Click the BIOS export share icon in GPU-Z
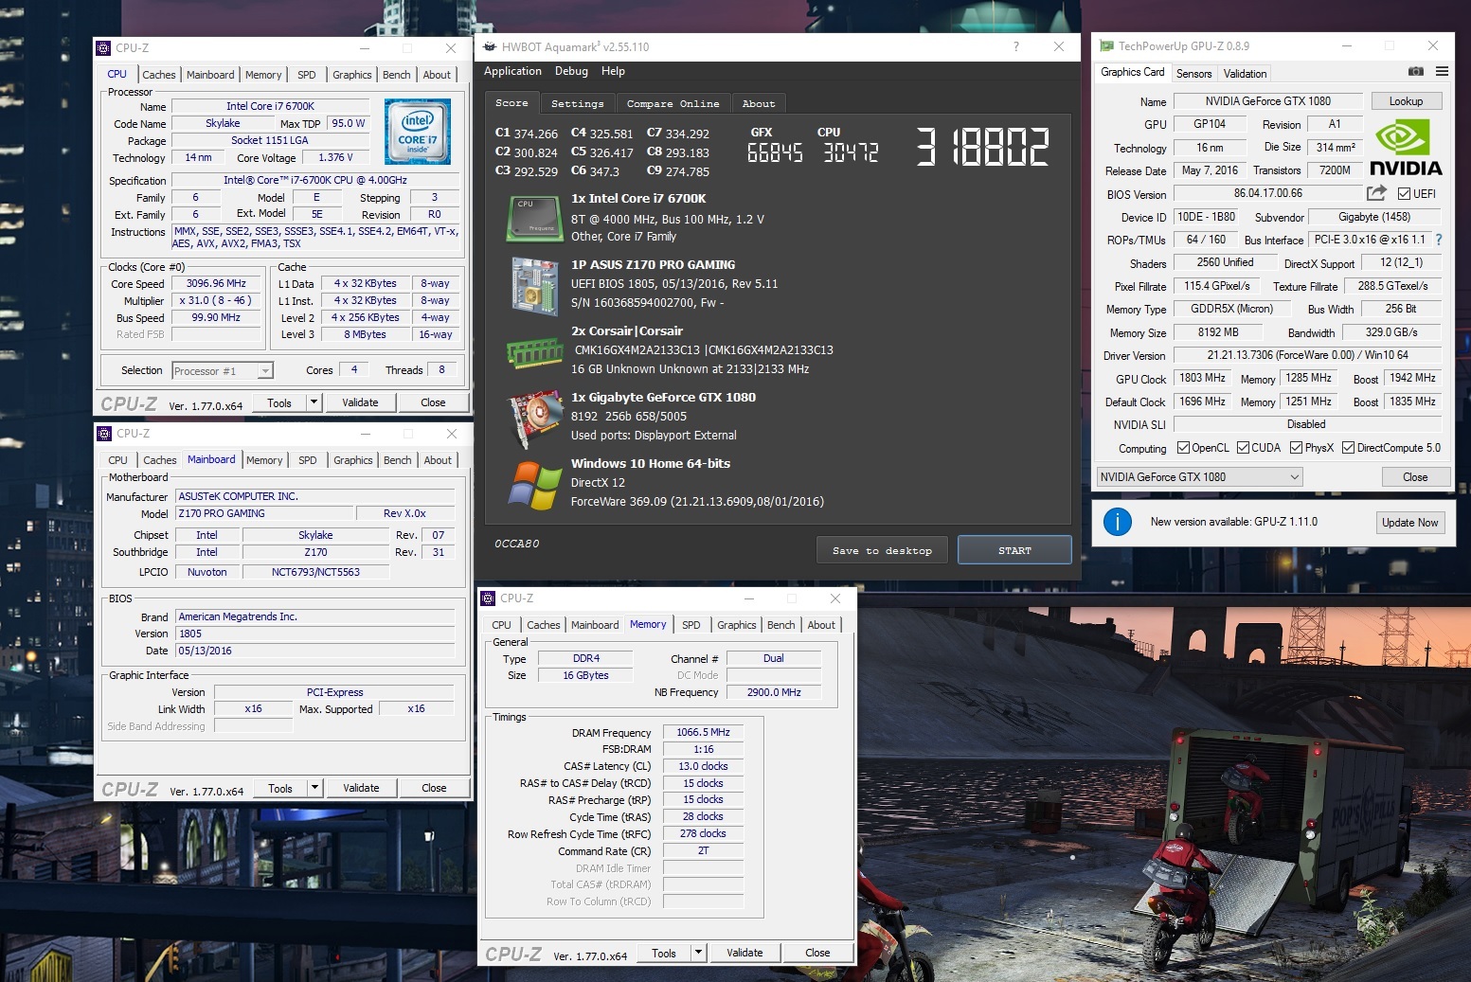Image resolution: width=1471 pixels, height=982 pixels. pos(1376,193)
